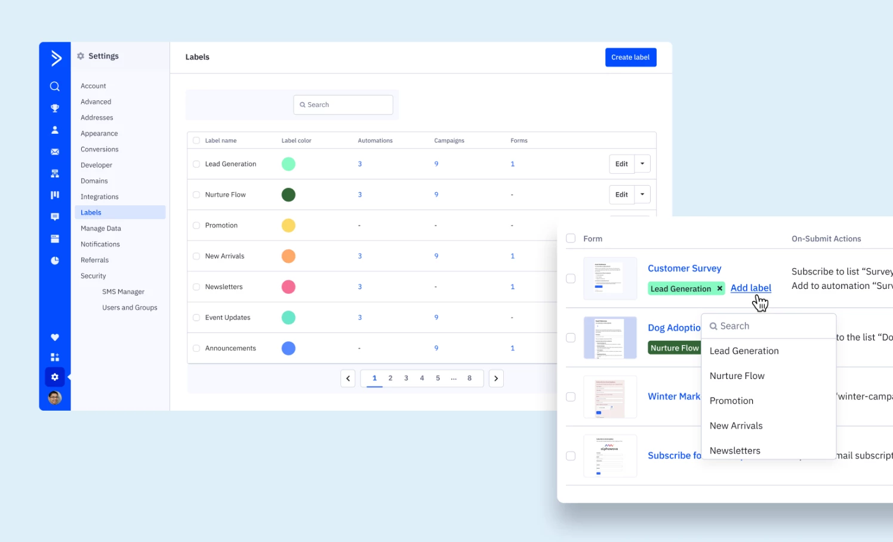
Task: Open the dropdown arrow beside Nurture Flow Edit
Action: pos(642,195)
